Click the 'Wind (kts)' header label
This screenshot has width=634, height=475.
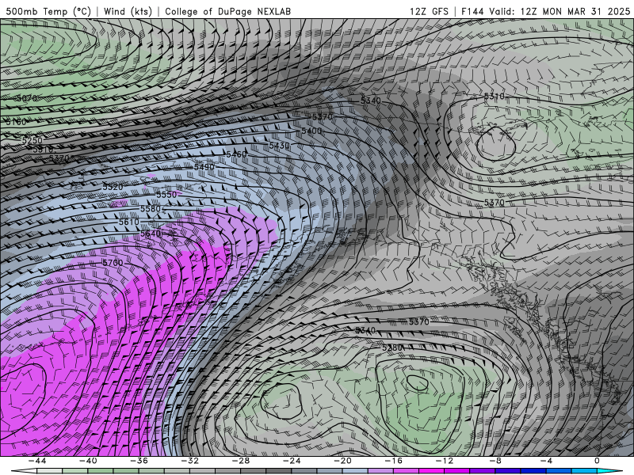pos(128,11)
